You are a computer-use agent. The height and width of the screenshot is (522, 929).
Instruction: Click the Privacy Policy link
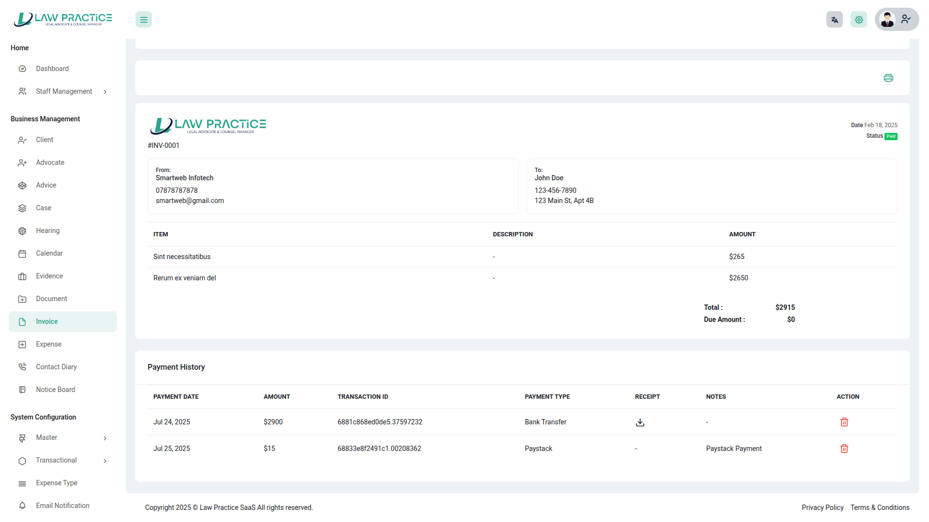point(822,507)
